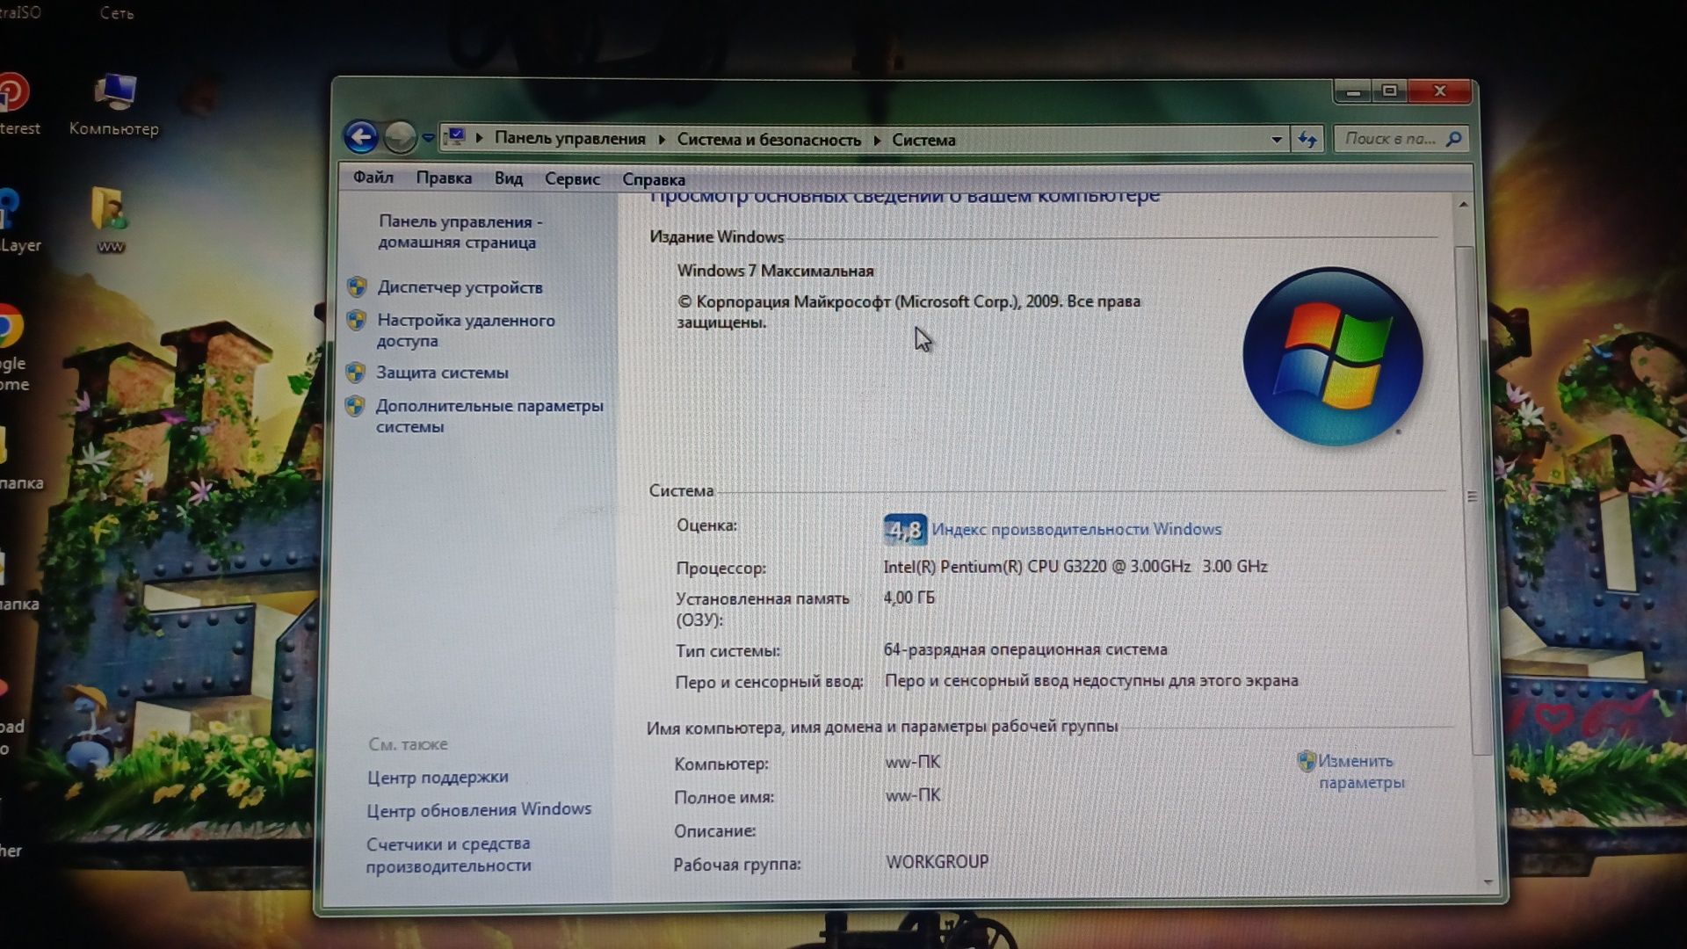Expand chevron after Система и безопасность
The width and height of the screenshot is (1687, 949).
tap(877, 140)
